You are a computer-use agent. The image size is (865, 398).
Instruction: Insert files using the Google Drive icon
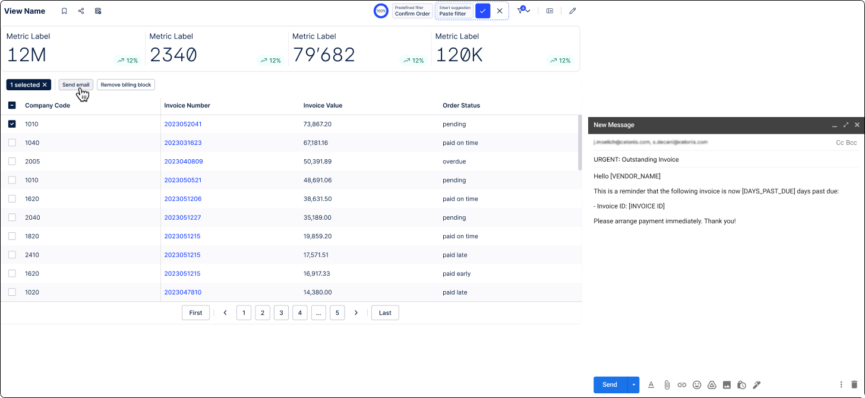[712, 385]
